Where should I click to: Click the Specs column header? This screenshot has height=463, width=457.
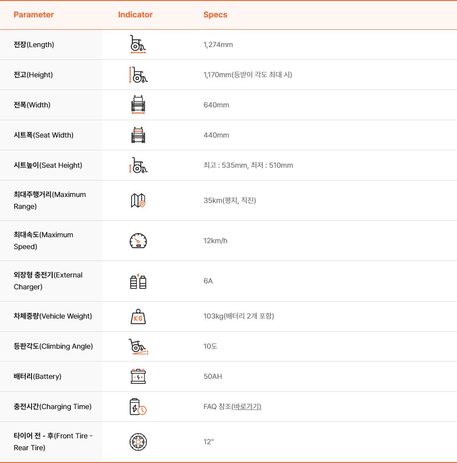215,15
